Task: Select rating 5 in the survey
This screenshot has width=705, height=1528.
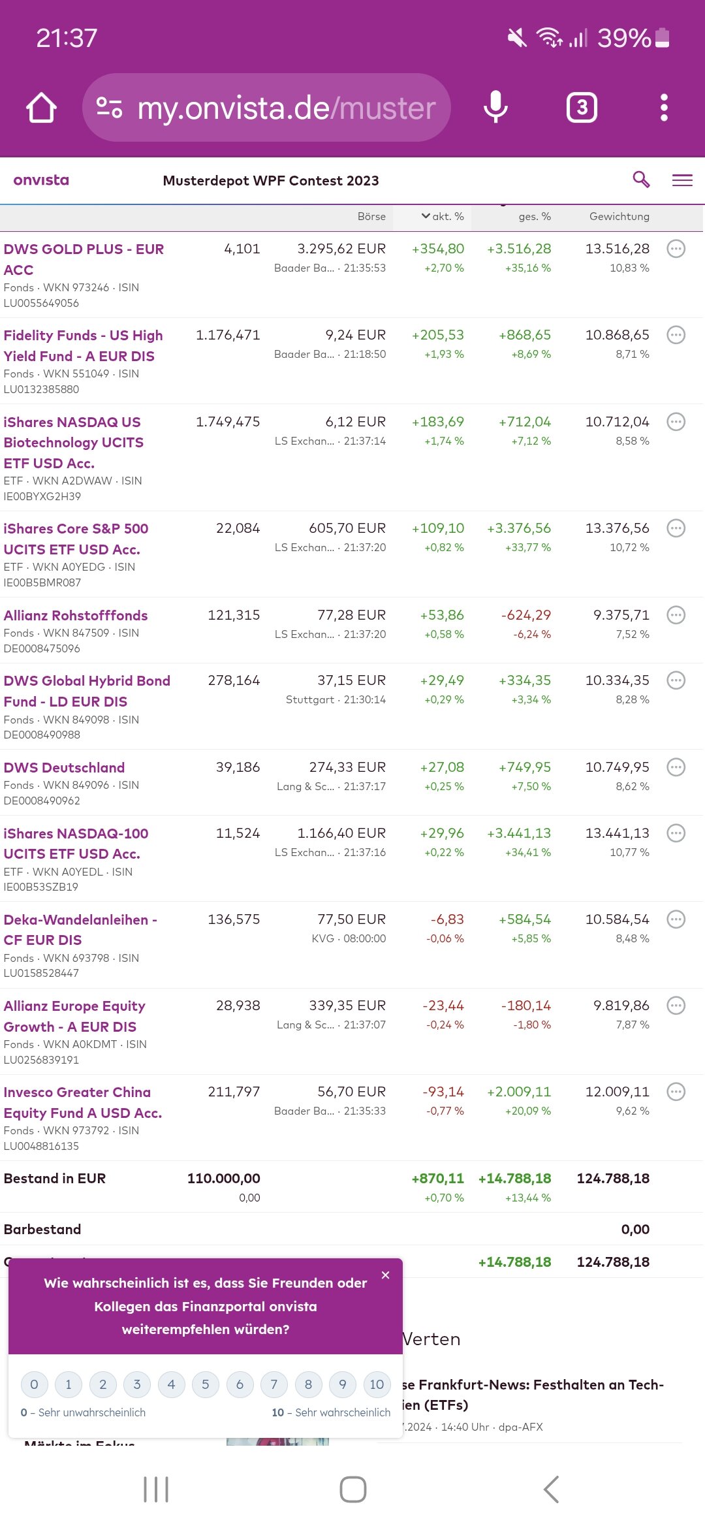Action: click(205, 1384)
